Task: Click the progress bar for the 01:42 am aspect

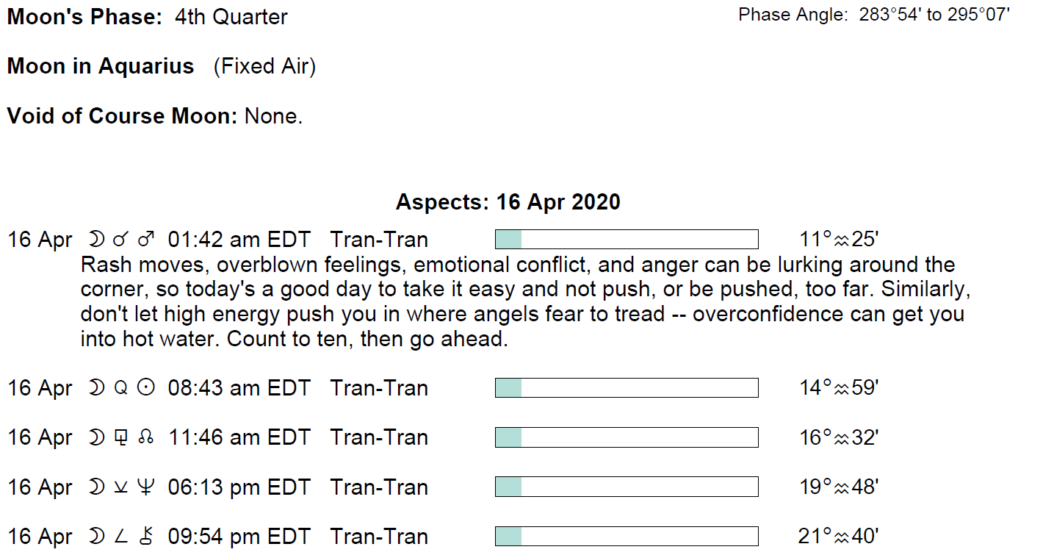Action: 627,240
